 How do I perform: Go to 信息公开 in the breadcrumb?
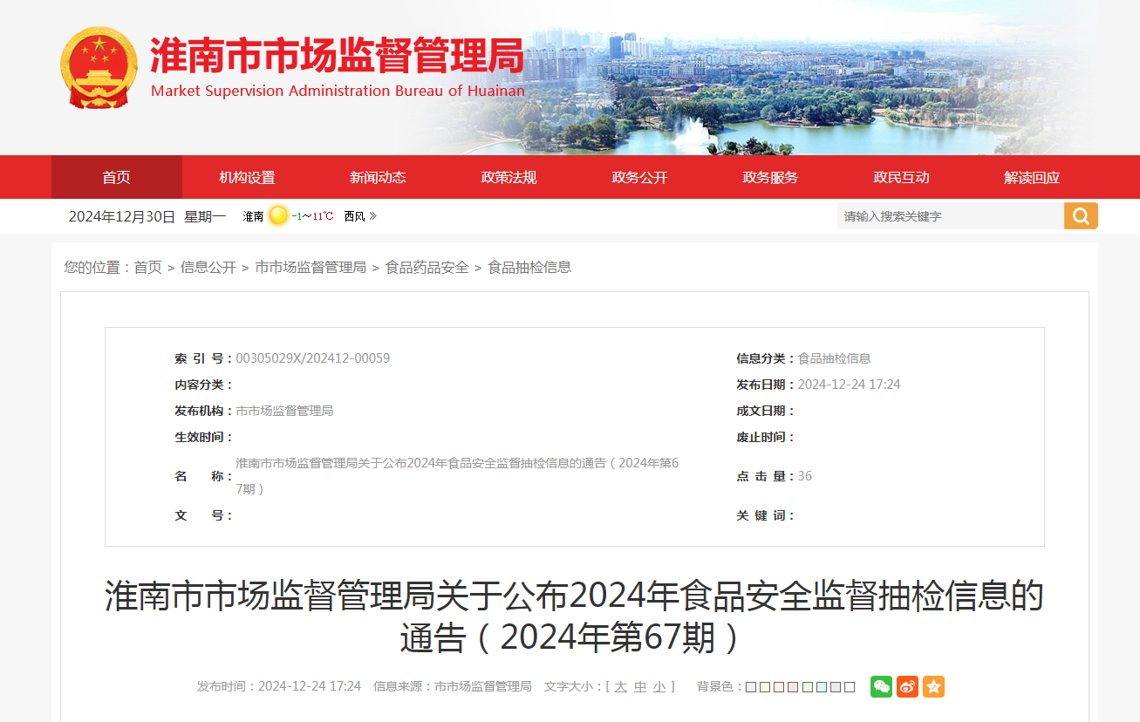tap(208, 267)
